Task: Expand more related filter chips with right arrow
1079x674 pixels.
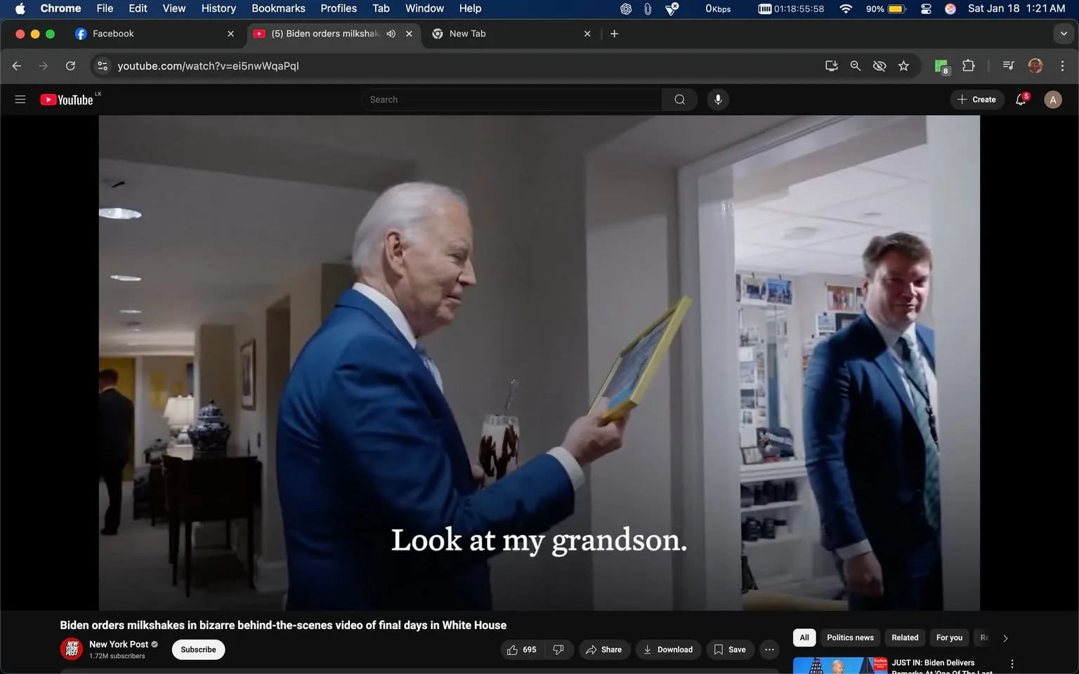Action: click(x=1005, y=637)
